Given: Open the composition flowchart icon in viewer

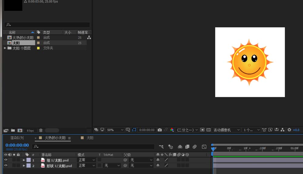Looking at the screenshot, I should coord(283,130).
